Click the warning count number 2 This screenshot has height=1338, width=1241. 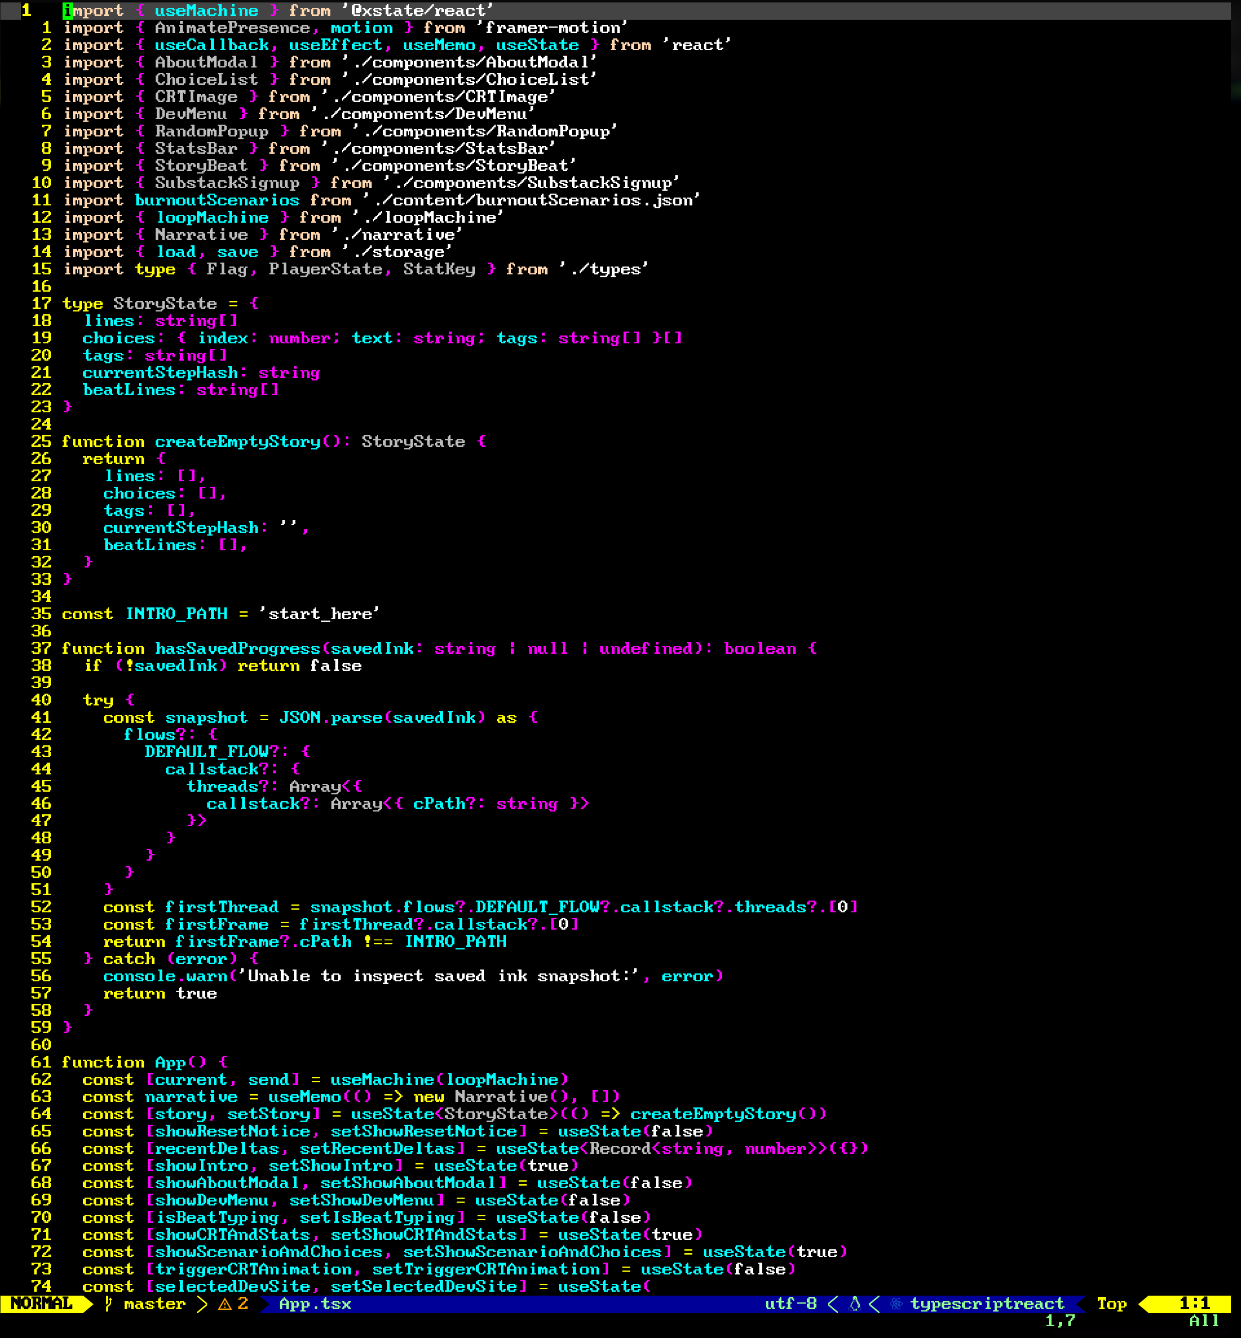point(243,1304)
